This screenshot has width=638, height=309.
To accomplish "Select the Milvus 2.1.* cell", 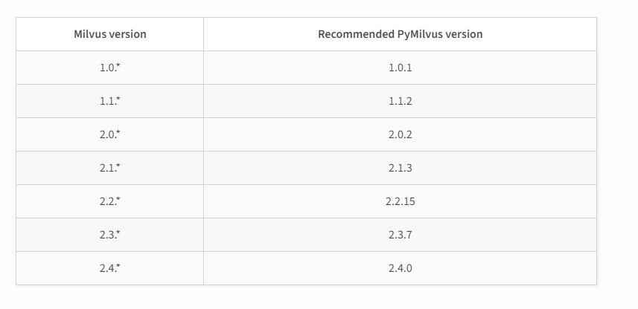I will click(109, 168).
